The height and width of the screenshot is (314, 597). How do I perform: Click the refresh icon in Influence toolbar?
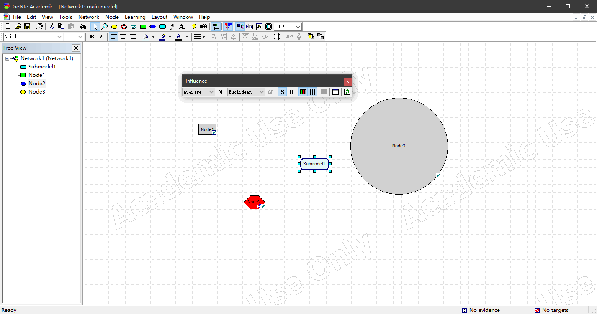tap(347, 92)
